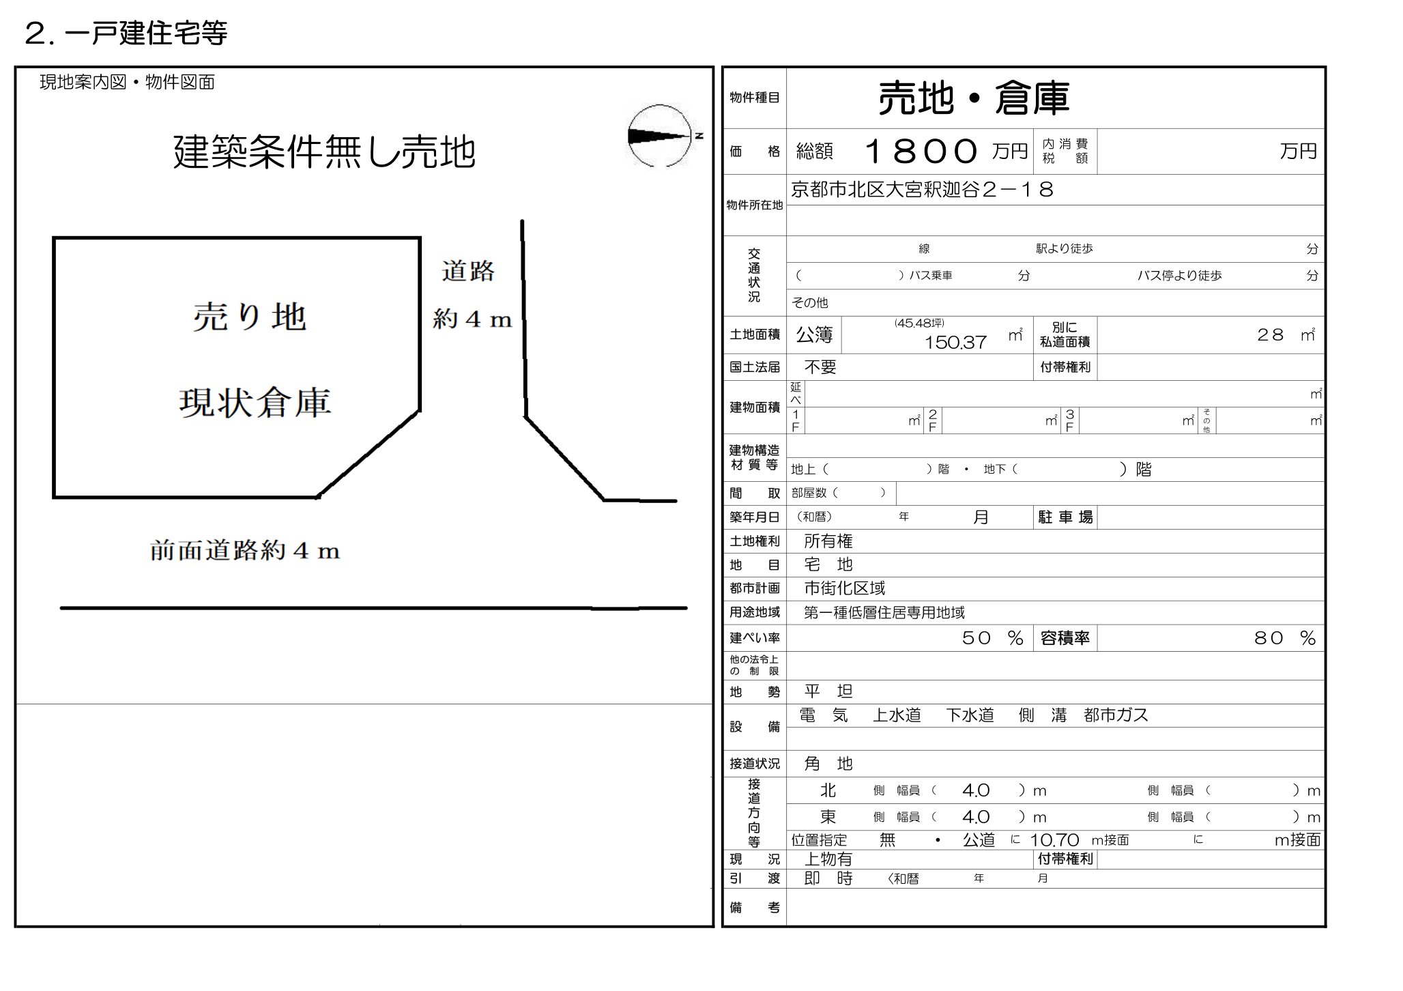Image resolution: width=1403 pixels, height=991 pixels.
Task: Click the 50 % building coverage value
Action: click(x=992, y=638)
